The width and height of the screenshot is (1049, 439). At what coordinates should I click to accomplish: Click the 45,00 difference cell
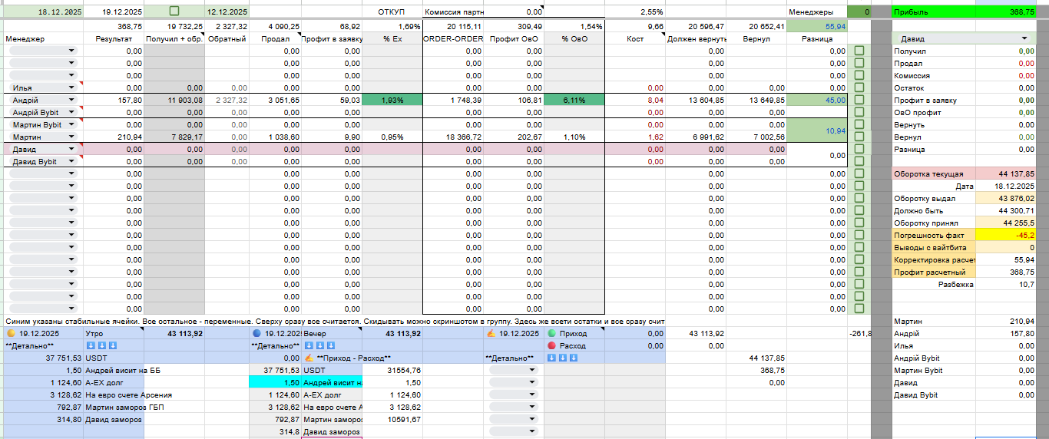(817, 100)
